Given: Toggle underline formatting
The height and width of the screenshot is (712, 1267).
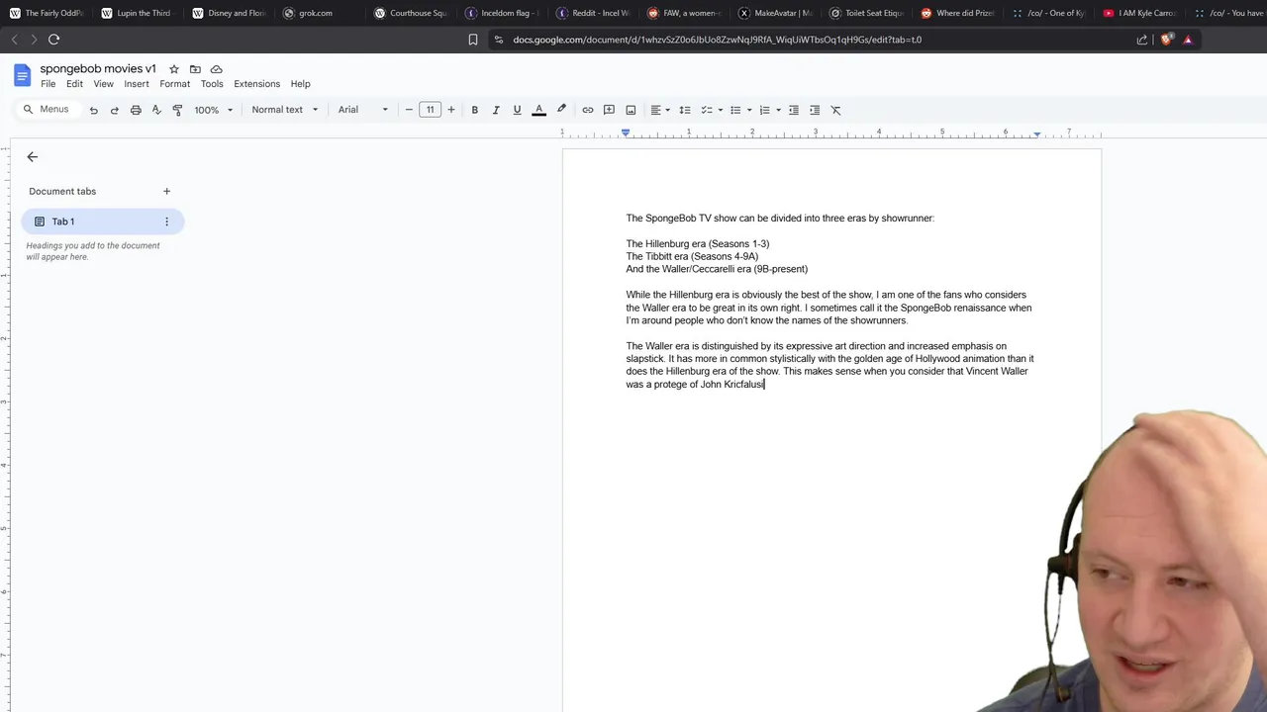Looking at the screenshot, I should click(517, 110).
